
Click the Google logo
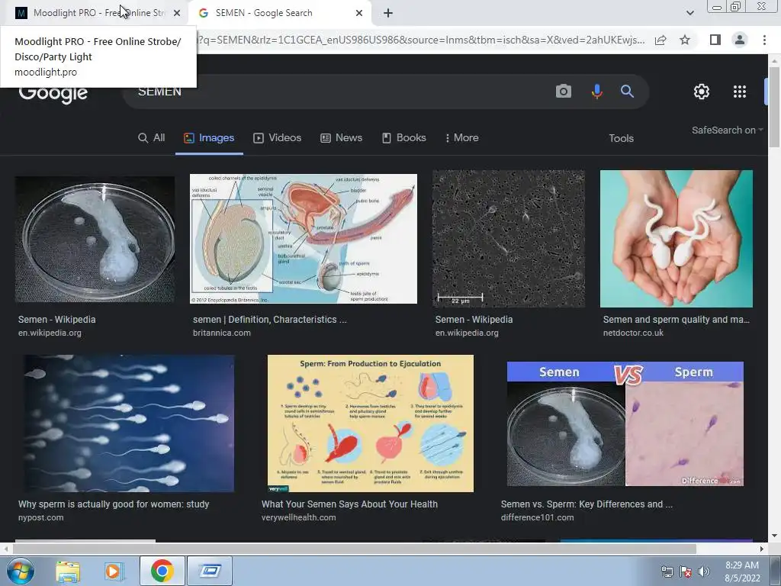point(53,93)
